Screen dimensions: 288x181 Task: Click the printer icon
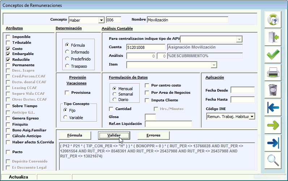coord(273,72)
